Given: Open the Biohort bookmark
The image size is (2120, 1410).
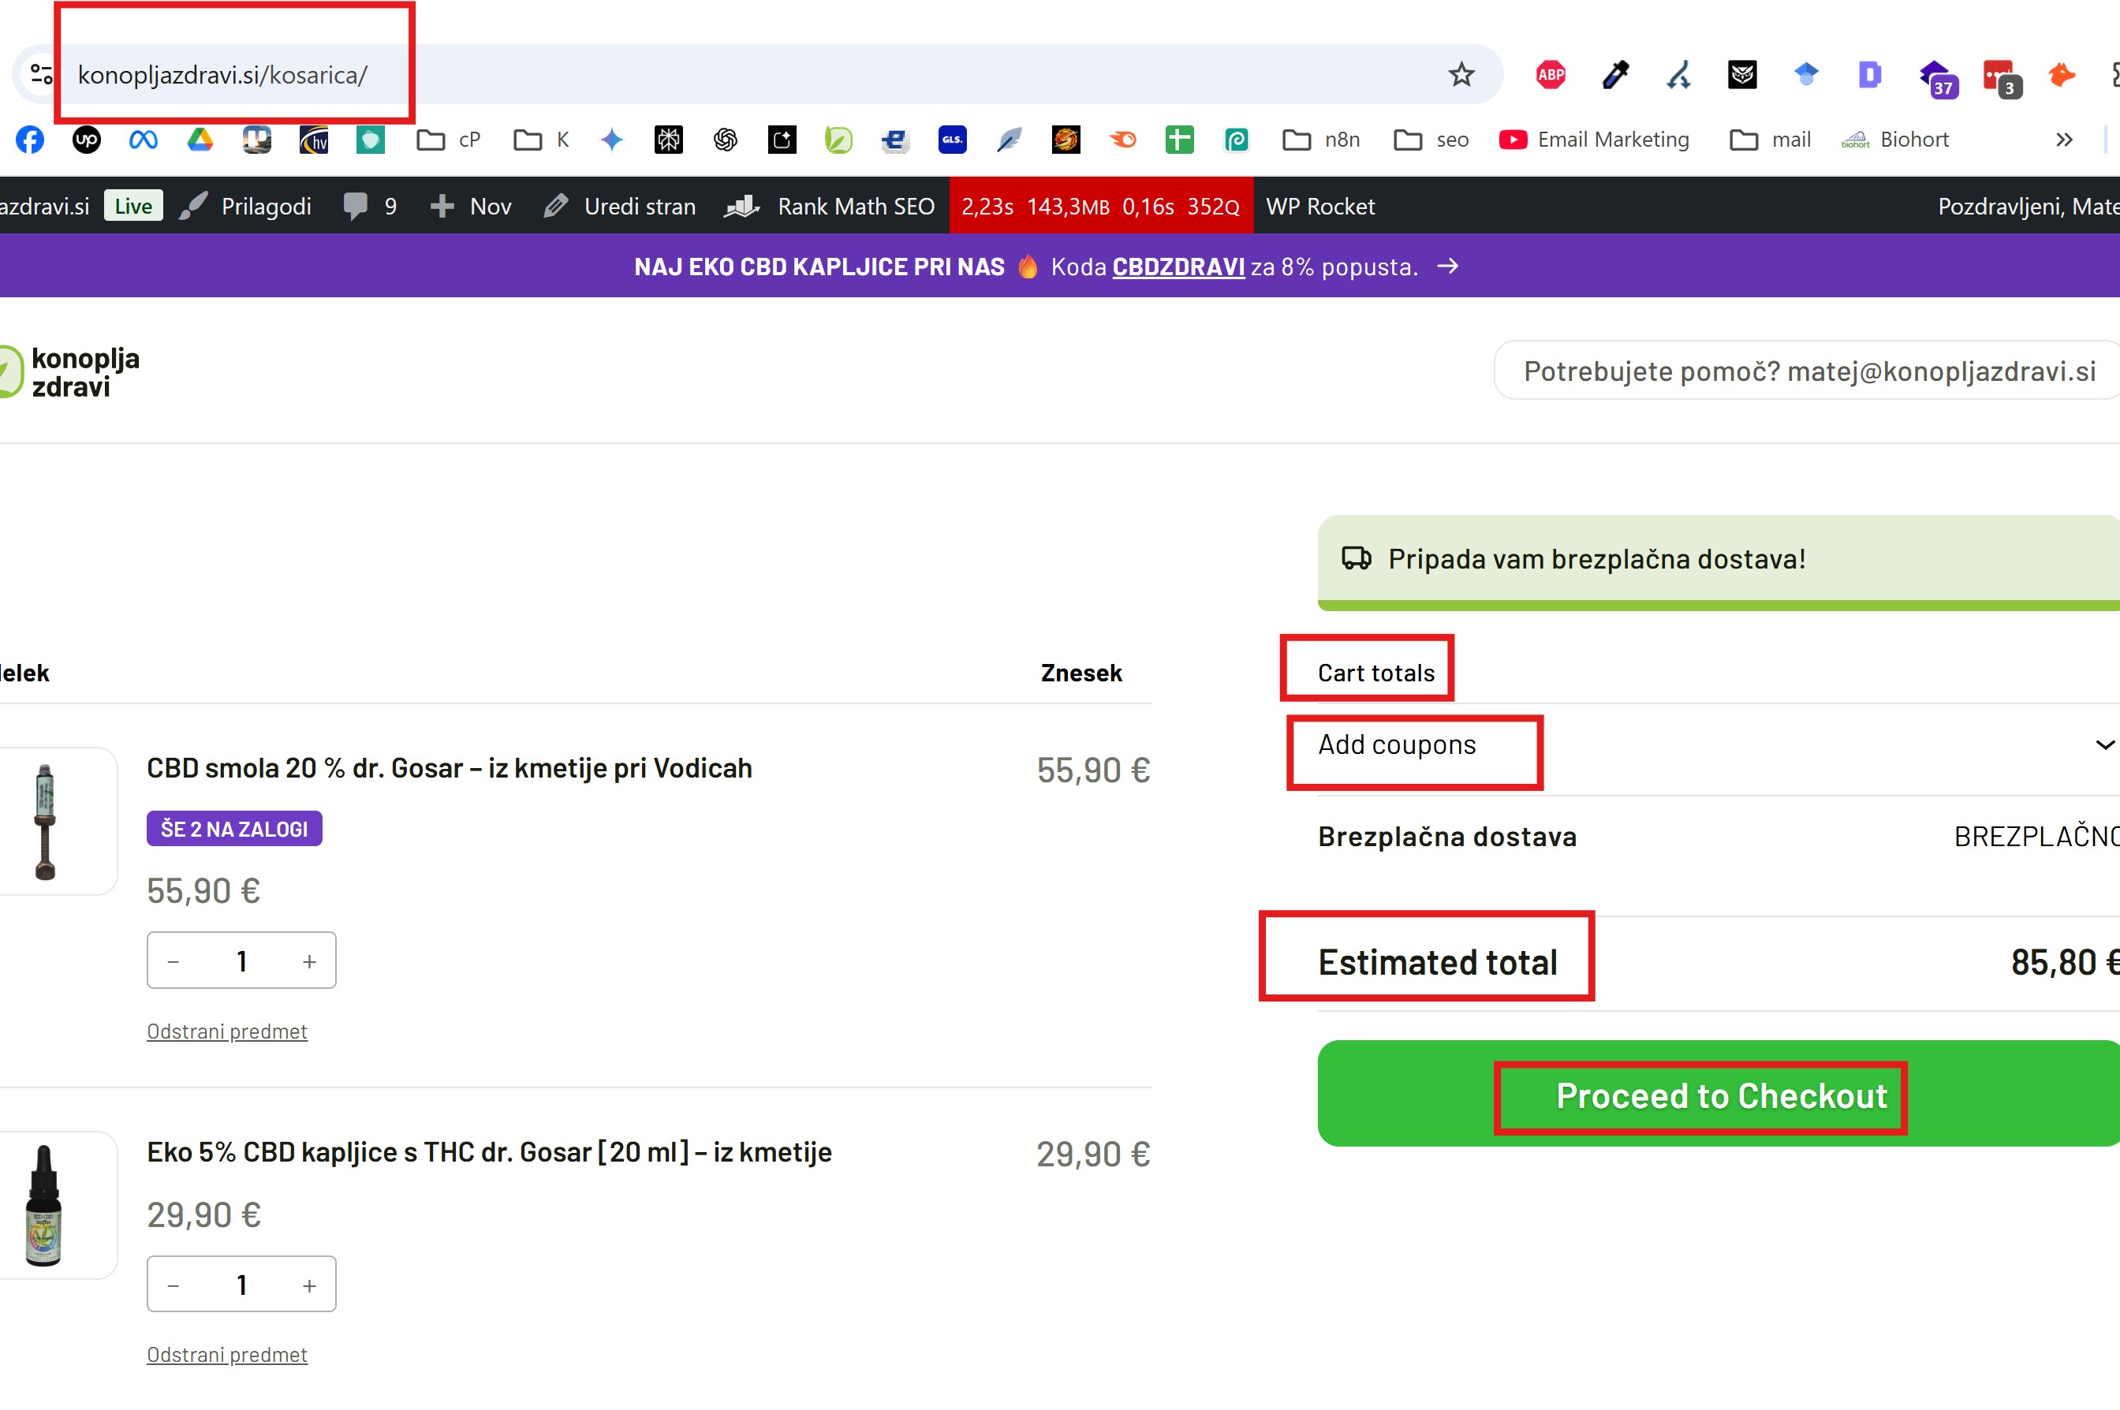Looking at the screenshot, I should [x=1894, y=140].
